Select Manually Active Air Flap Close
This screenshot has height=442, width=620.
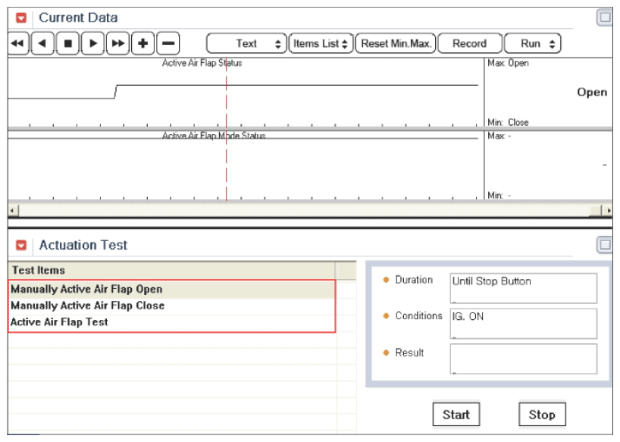point(172,306)
